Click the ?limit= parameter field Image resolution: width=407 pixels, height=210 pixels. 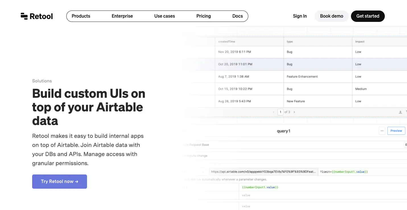point(362,172)
